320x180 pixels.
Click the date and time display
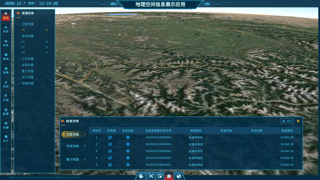coord(31,4)
